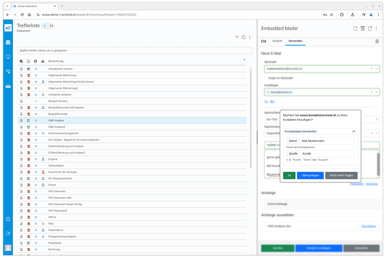Image resolution: width=386 pixels, height=261 pixels.
Task: Click the template layout icon in Embedded Mailer
Action: coord(363,29)
